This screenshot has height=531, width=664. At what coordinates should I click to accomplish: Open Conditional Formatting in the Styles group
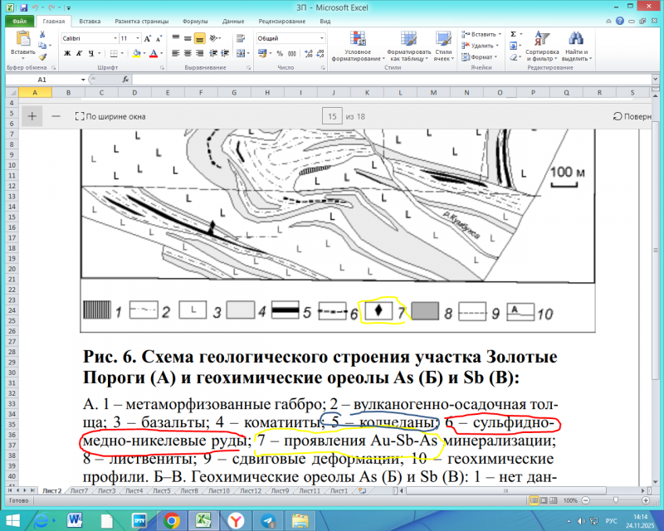[x=359, y=46]
